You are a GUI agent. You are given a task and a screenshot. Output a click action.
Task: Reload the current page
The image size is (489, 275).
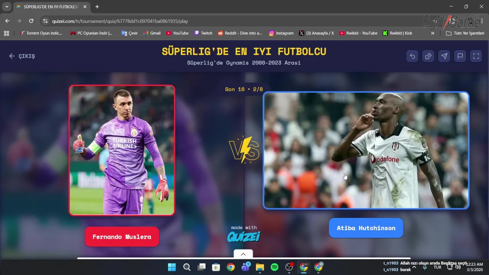tap(31, 21)
